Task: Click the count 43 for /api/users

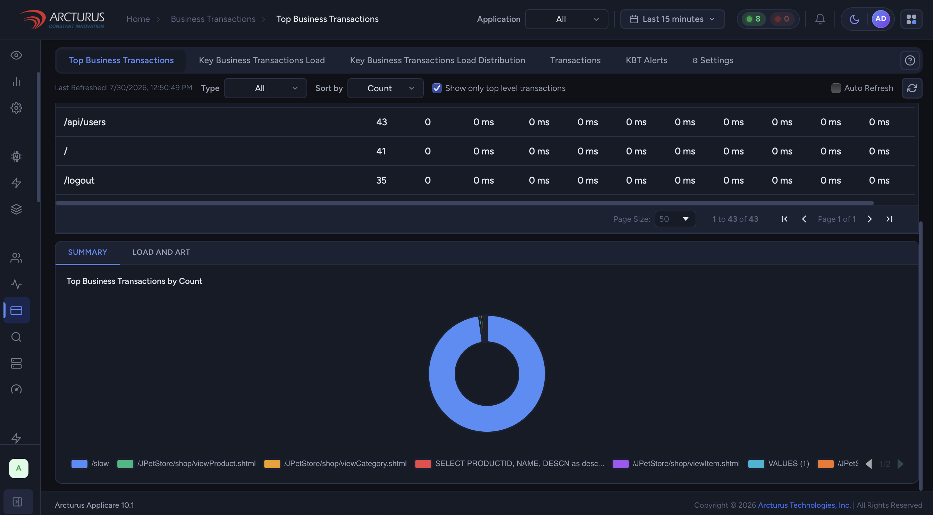Action: [381, 122]
